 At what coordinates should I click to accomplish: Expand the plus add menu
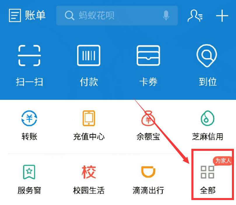click(x=222, y=16)
